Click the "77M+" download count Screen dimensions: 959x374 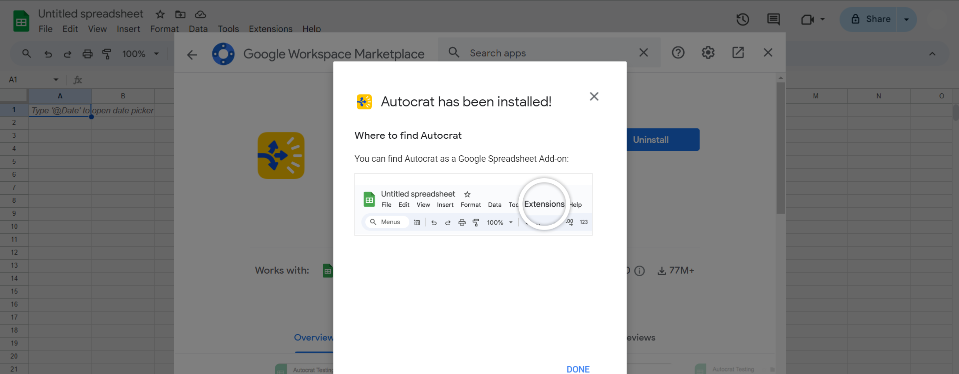pyautogui.click(x=682, y=271)
